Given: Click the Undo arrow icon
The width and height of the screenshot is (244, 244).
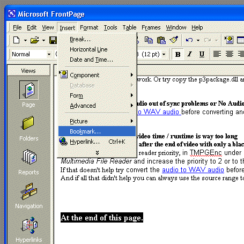Looking at the screenshot, I should click(x=189, y=40).
